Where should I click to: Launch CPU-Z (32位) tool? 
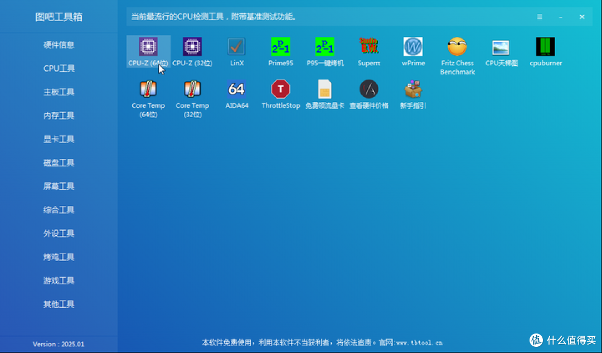192,51
